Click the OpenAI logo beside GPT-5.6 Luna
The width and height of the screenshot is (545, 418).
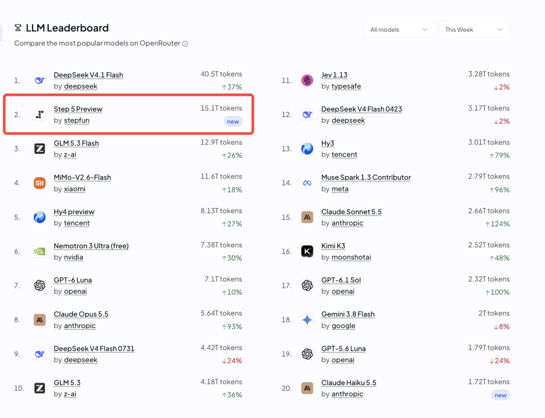tap(307, 354)
